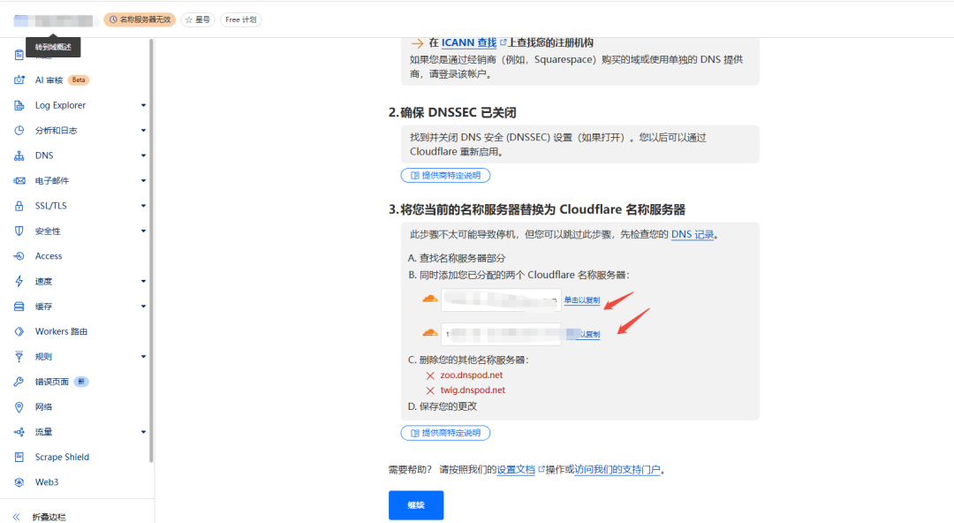Click the second Cloudflare cloud logo icon
The width and height of the screenshot is (954, 523).
point(429,333)
